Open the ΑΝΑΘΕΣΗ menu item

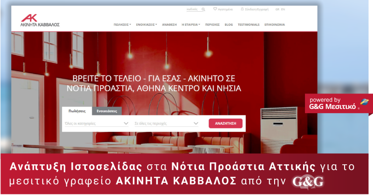169,25
